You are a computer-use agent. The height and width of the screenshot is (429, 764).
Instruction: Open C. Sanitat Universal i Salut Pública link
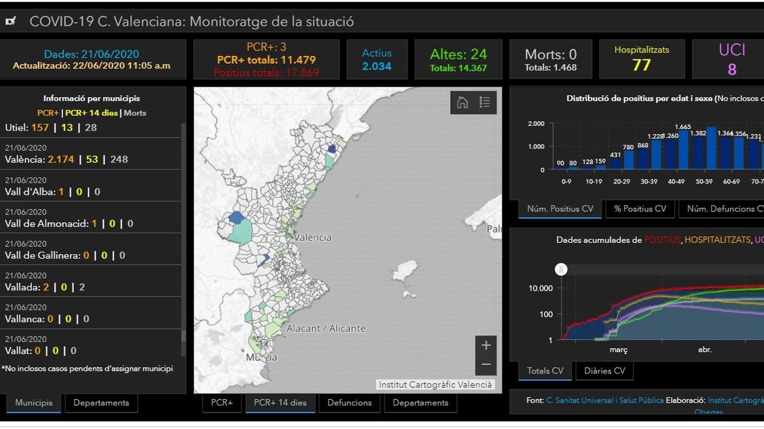[605, 400]
